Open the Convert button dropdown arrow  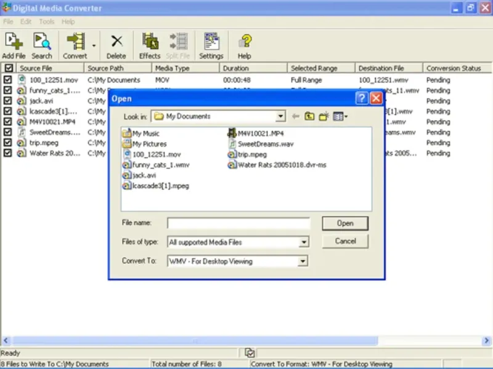click(94, 46)
